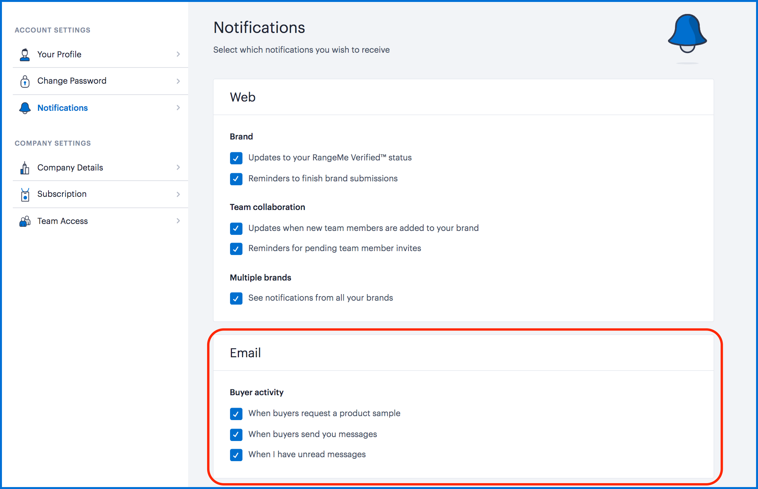Click the Subscription badge icon
This screenshot has width=758, height=489.
pos(25,195)
